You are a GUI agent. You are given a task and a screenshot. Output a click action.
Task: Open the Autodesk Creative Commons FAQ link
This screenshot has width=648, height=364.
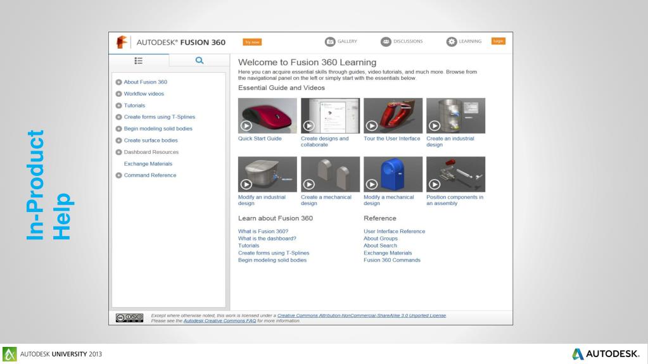[219, 320]
